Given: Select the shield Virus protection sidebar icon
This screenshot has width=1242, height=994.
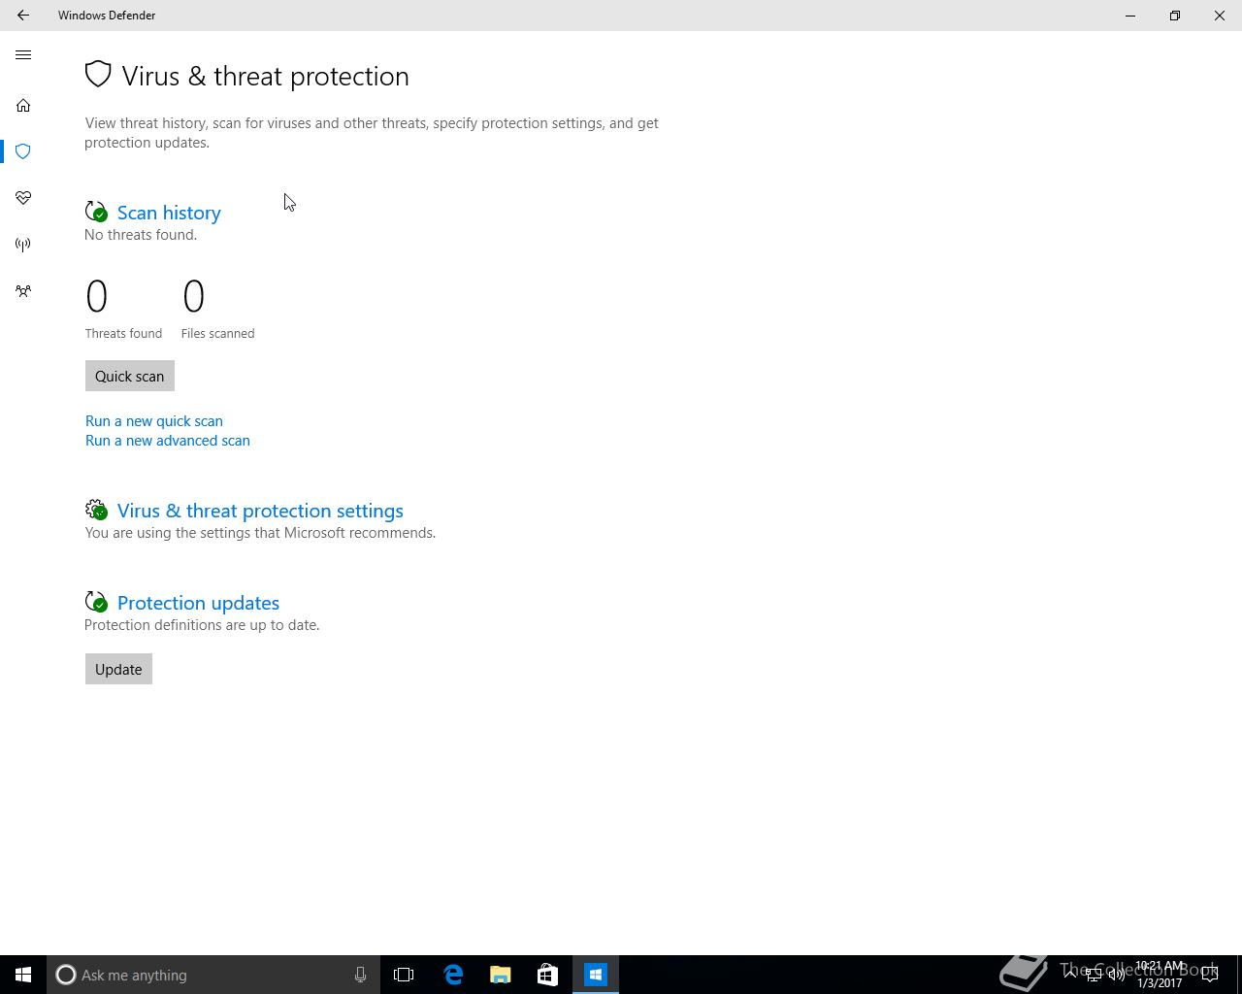Looking at the screenshot, I should [x=23, y=151].
